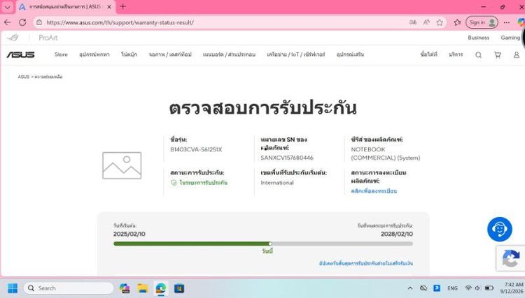Open the โน้ตบุ๊ก menu, third item in the navigation bar

(129, 54)
